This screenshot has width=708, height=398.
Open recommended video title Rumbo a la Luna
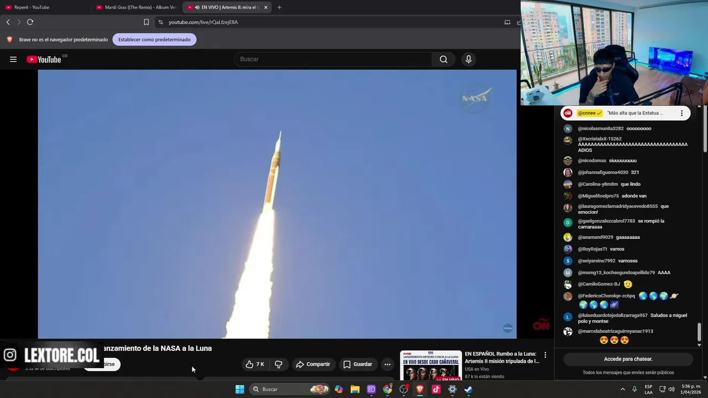coord(502,357)
